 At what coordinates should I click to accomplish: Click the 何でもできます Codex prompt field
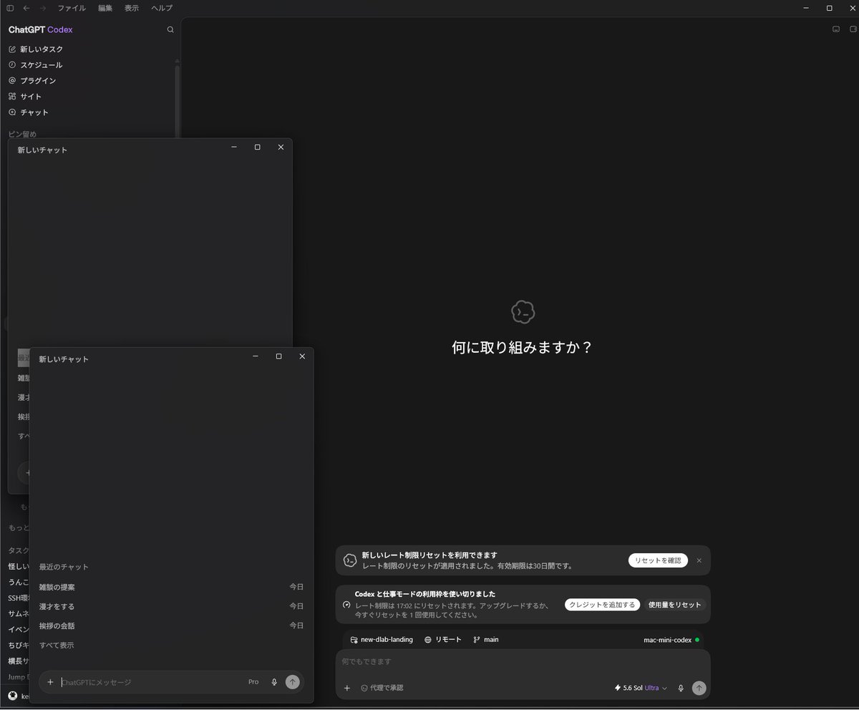(523, 662)
